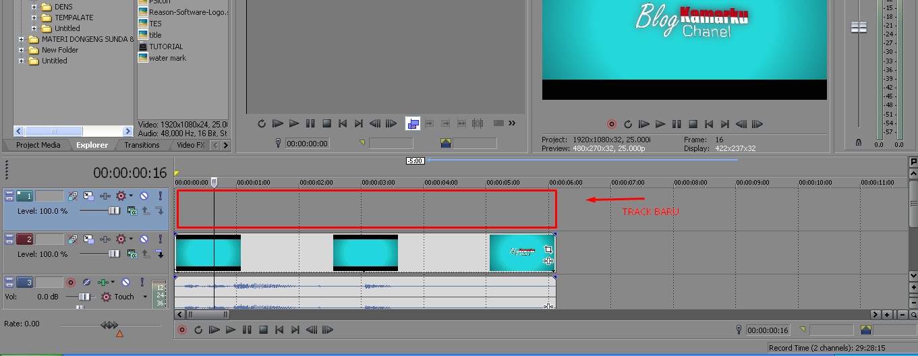Open Track FX on video track 1
918x356 pixels.
105,196
